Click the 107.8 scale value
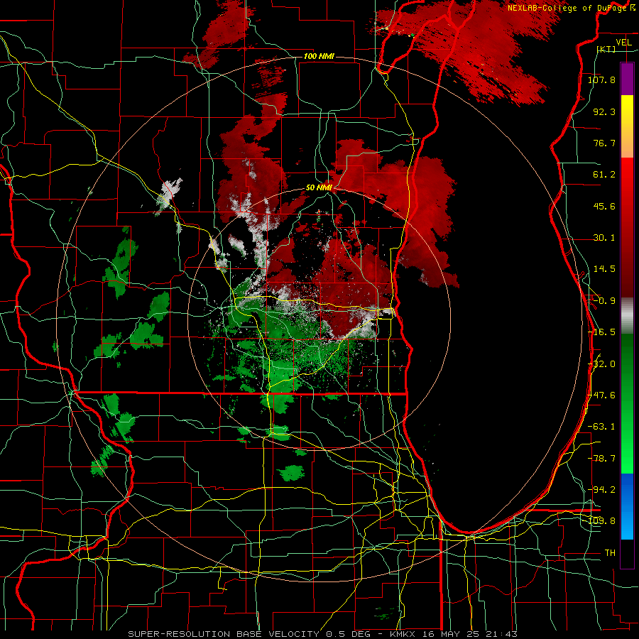The width and height of the screenshot is (639, 639). click(x=601, y=80)
